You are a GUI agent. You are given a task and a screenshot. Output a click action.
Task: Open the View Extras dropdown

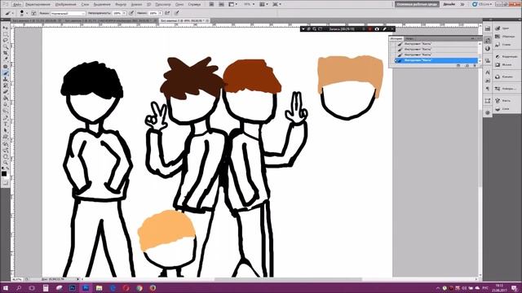tap(232, 4)
